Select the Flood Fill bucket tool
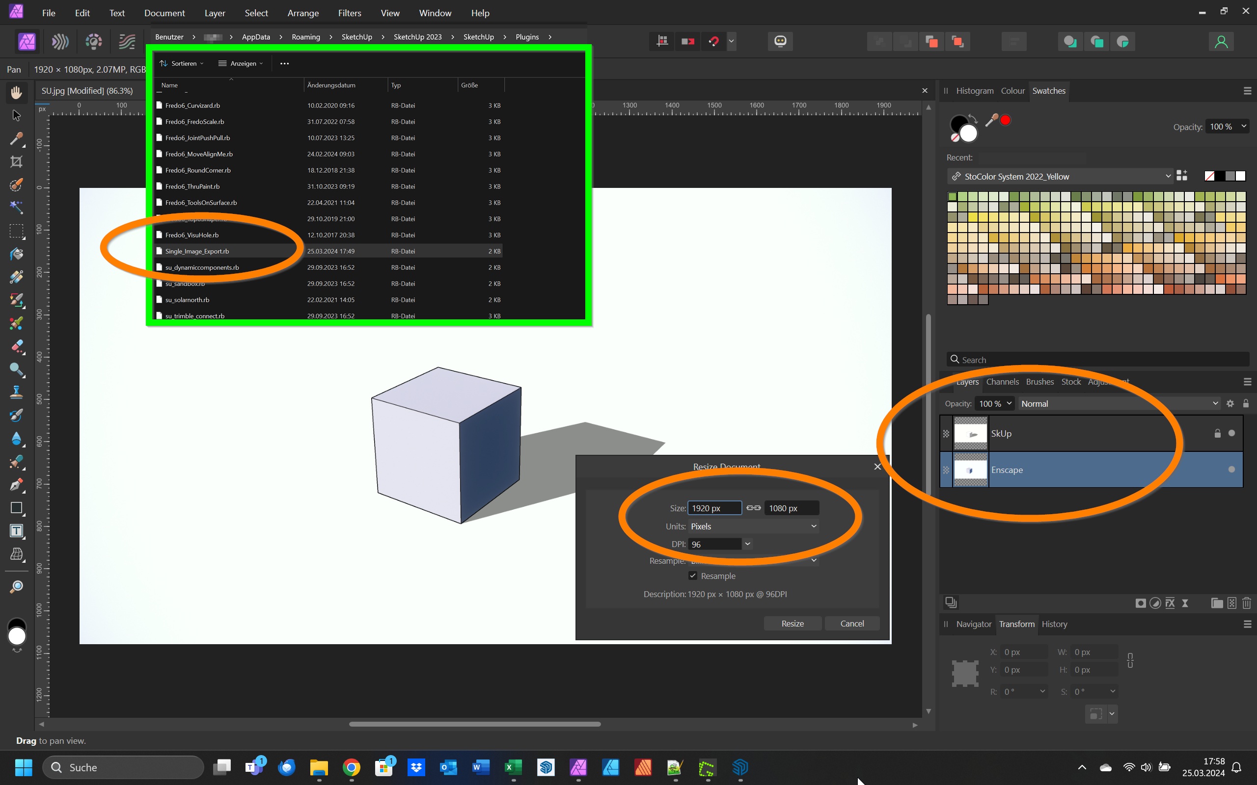This screenshot has height=785, width=1257. pos(16,254)
